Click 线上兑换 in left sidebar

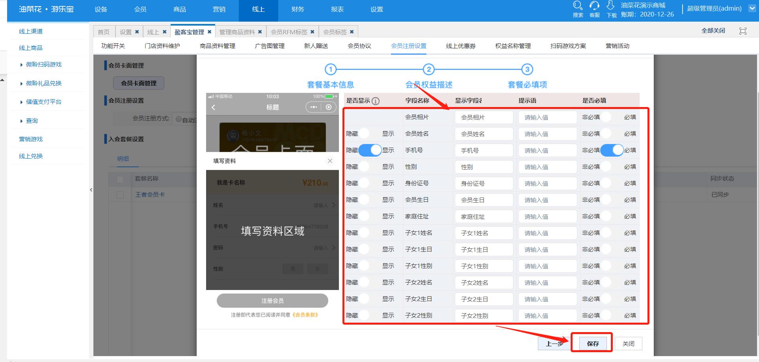[31, 156]
